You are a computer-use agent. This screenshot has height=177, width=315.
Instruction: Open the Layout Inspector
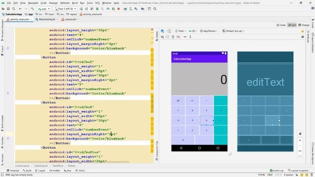[x=298, y=171]
